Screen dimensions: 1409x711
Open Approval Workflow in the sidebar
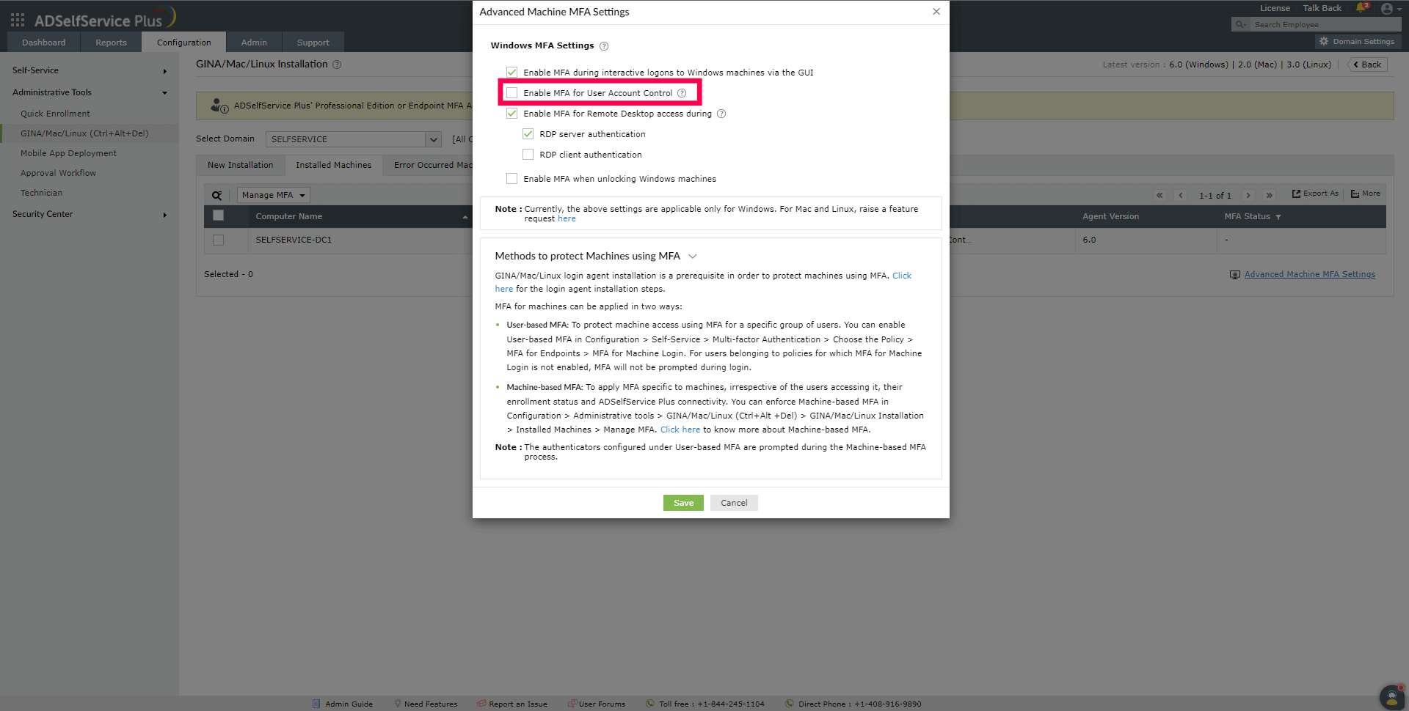58,173
